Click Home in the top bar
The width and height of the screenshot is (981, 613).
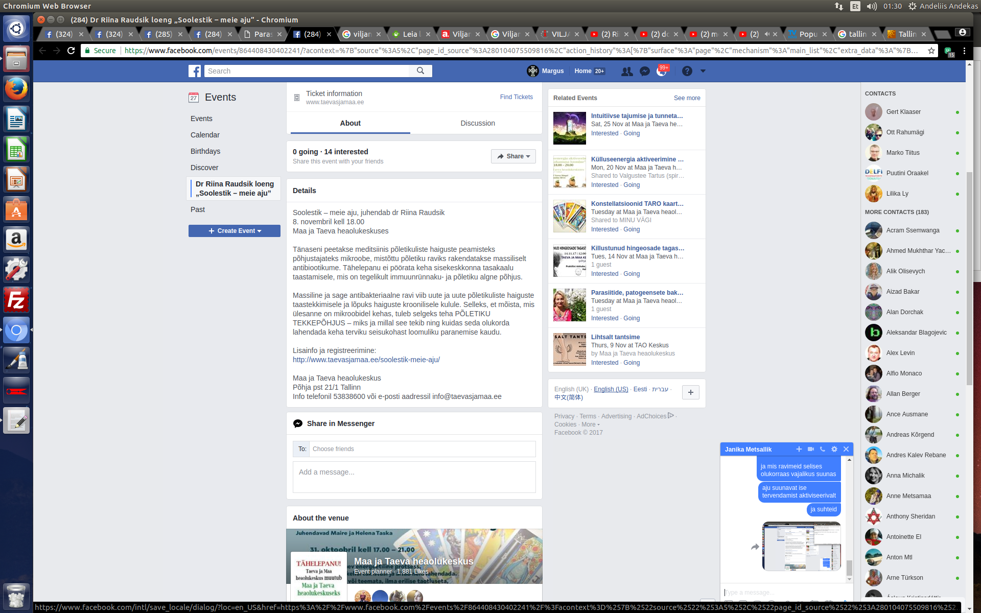(x=582, y=71)
